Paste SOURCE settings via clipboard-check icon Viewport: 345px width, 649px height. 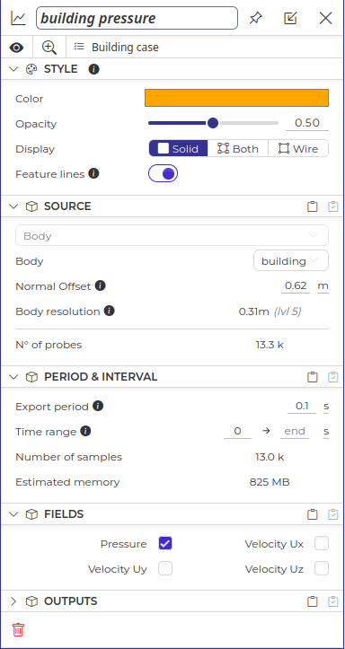tap(333, 206)
